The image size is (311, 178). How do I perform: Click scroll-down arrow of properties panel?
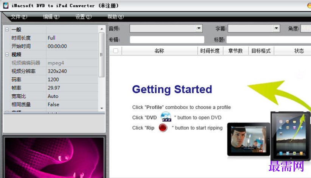pyautogui.click(x=102, y=108)
